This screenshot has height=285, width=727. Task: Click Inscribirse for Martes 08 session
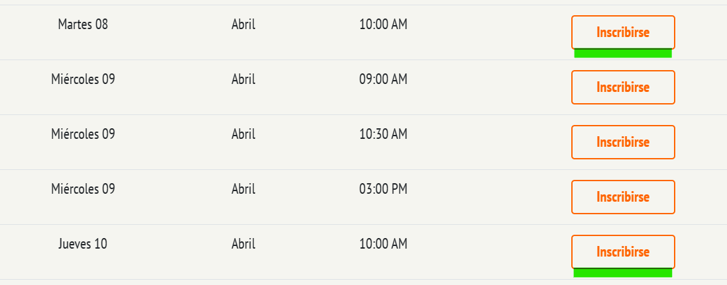coord(623,32)
